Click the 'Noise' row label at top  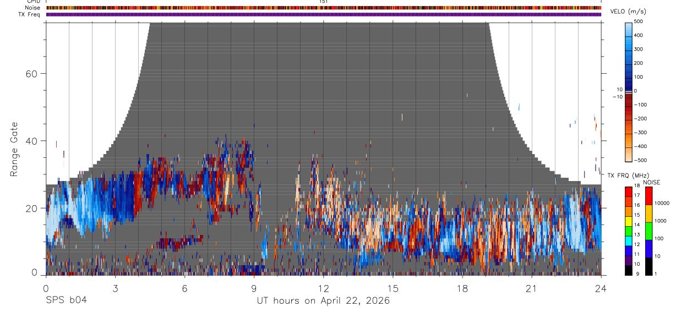pyautogui.click(x=34, y=8)
